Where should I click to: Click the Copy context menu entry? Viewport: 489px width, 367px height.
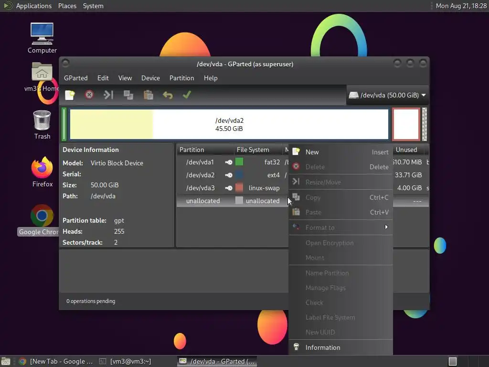pos(340,197)
